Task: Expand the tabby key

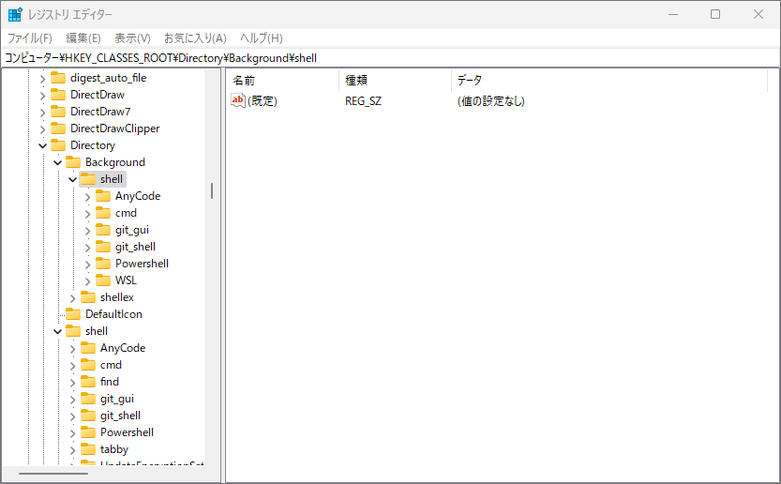Action: (x=73, y=450)
